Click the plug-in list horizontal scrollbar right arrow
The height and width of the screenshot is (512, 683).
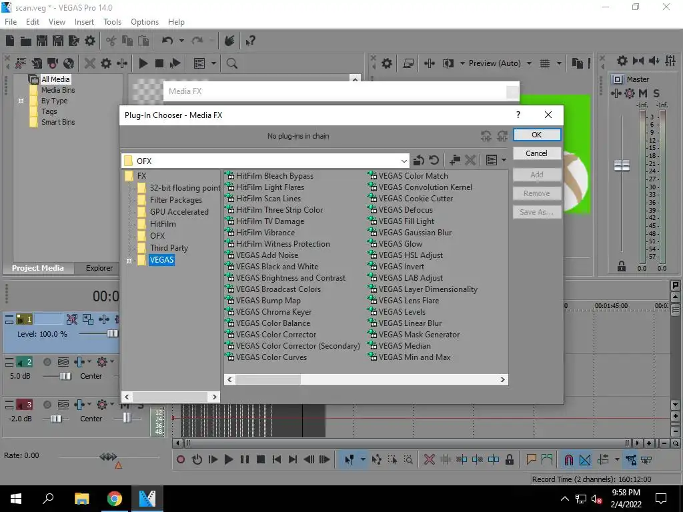[x=502, y=379]
